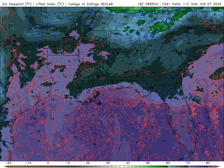Click the "10" color scale label
The width and height of the screenshot is (224, 168).
[68, 163]
